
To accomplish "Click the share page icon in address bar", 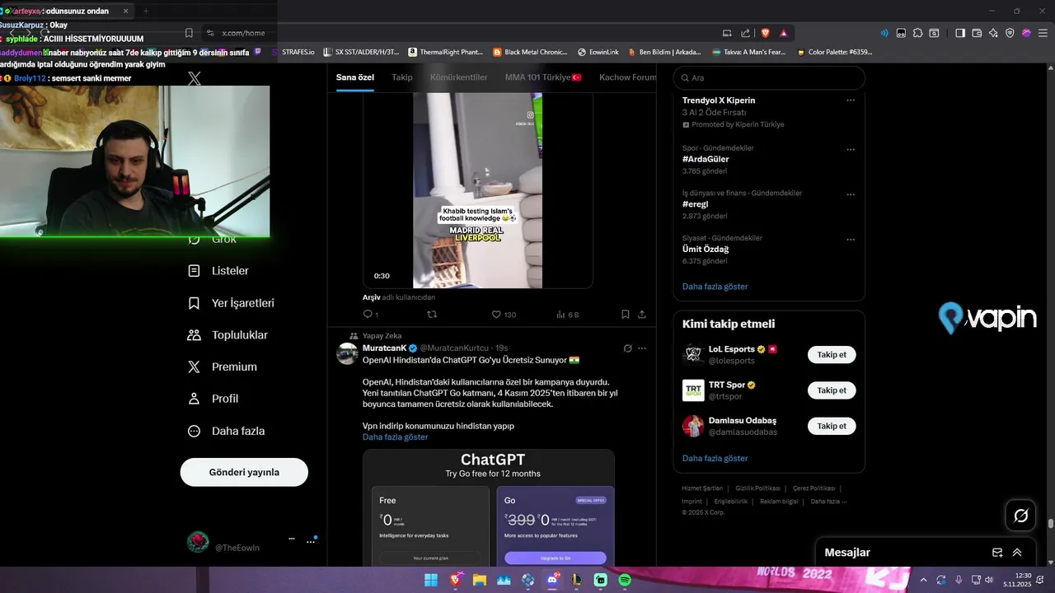I will [745, 33].
